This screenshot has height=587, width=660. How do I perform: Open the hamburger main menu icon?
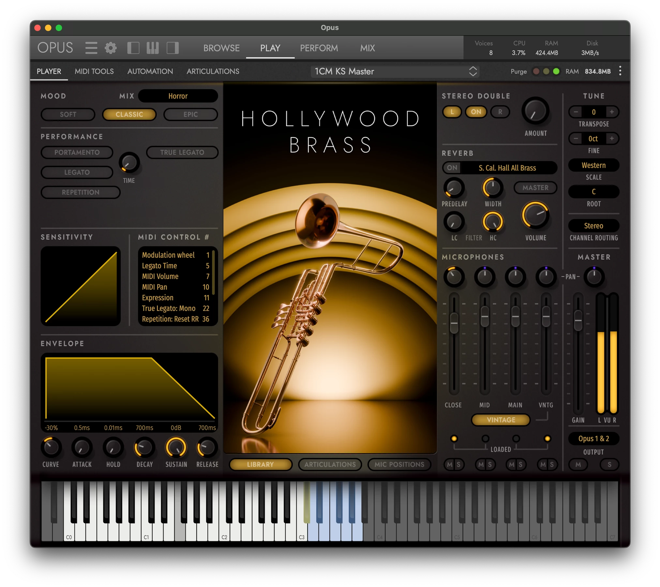91,48
